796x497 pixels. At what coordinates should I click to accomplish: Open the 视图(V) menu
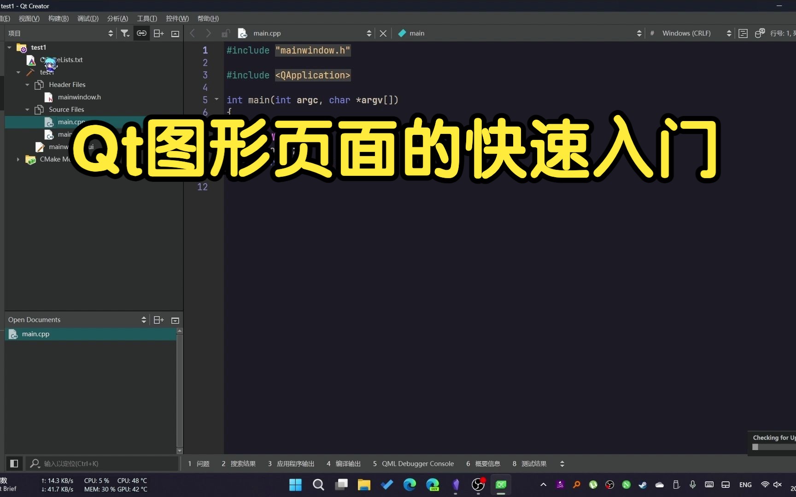[29, 18]
